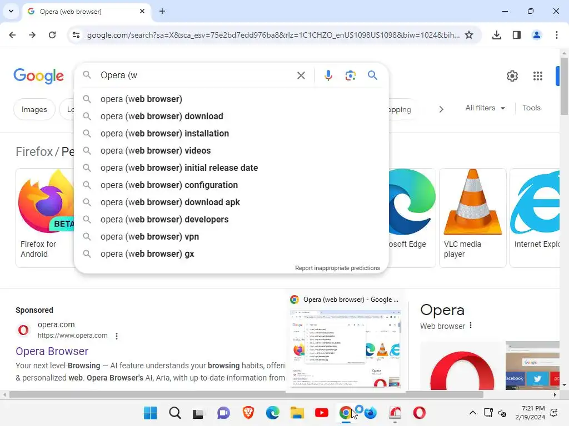Image resolution: width=569 pixels, height=426 pixels.
Task: Close the Opera (web browser) tab
Action: point(142,11)
